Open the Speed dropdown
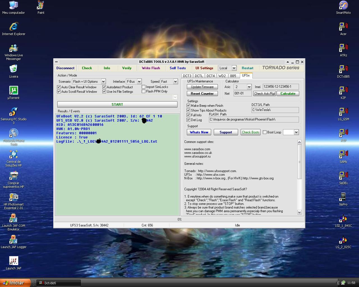 pos(175,82)
